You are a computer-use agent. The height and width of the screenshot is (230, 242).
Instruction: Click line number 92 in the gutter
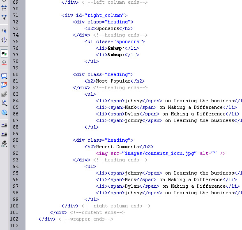[x=16, y=153]
